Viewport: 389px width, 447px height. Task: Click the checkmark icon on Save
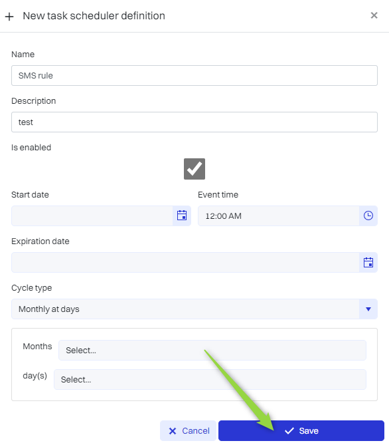pos(289,431)
